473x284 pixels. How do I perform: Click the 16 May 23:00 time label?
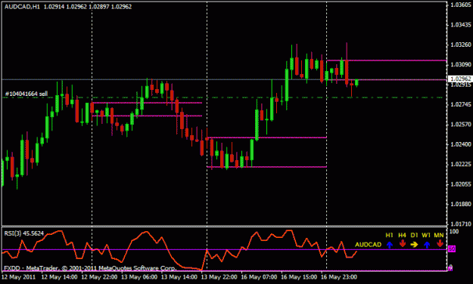[339, 276]
